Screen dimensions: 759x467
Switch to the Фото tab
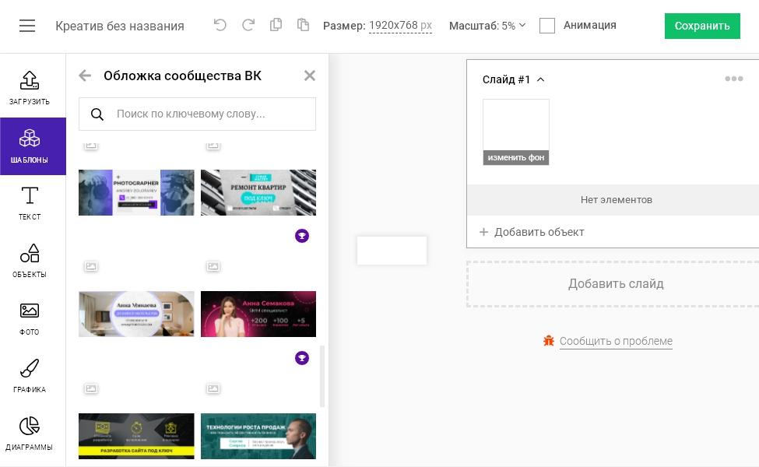click(x=30, y=318)
